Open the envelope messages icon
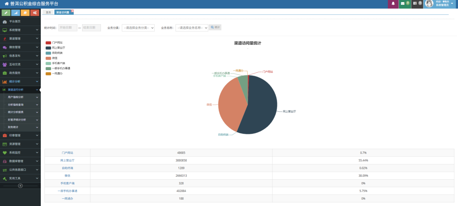 pos(403,4)
